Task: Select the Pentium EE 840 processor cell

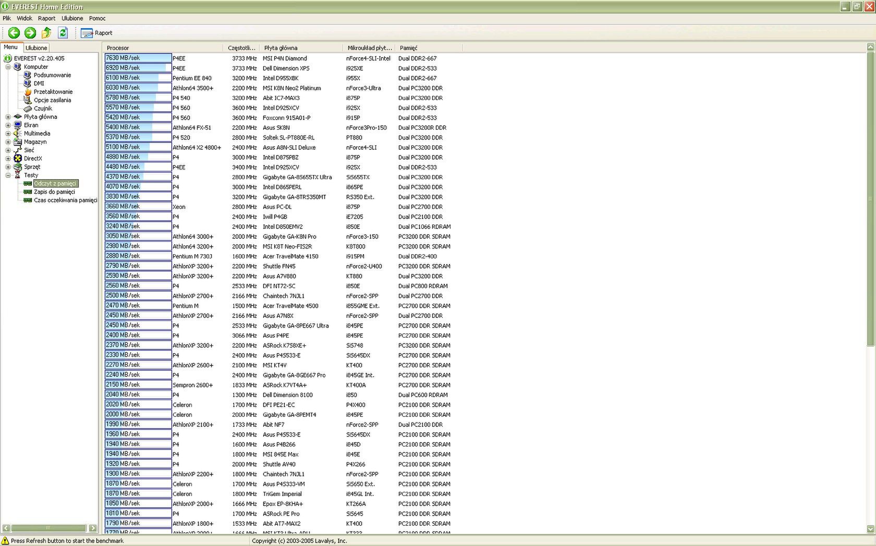Action: tap(192, 78)
